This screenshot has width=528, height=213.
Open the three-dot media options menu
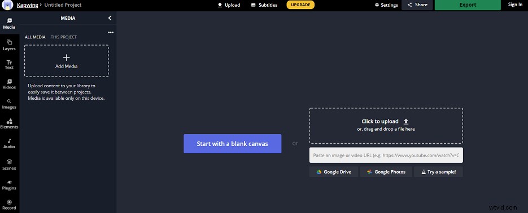111,33
